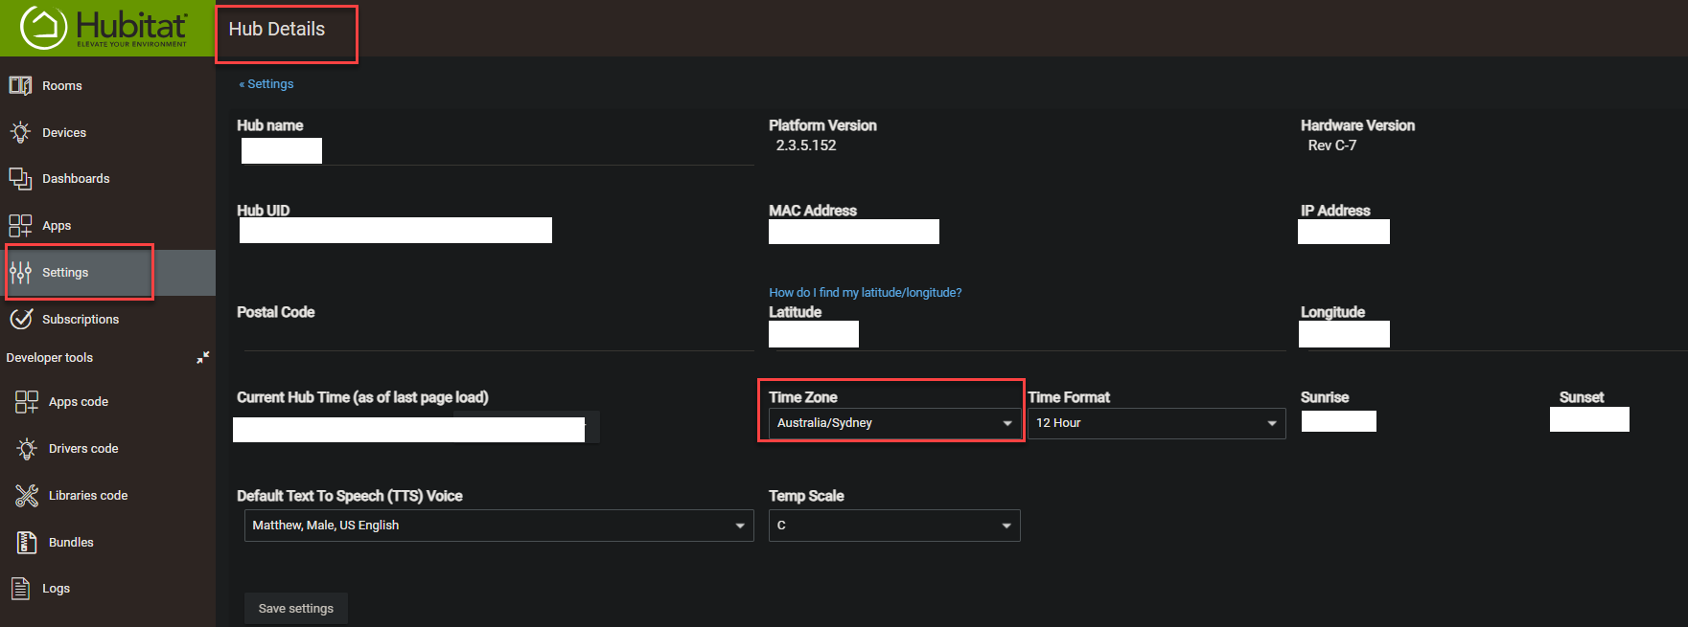Click the Logs document icon

coord(20,588)
